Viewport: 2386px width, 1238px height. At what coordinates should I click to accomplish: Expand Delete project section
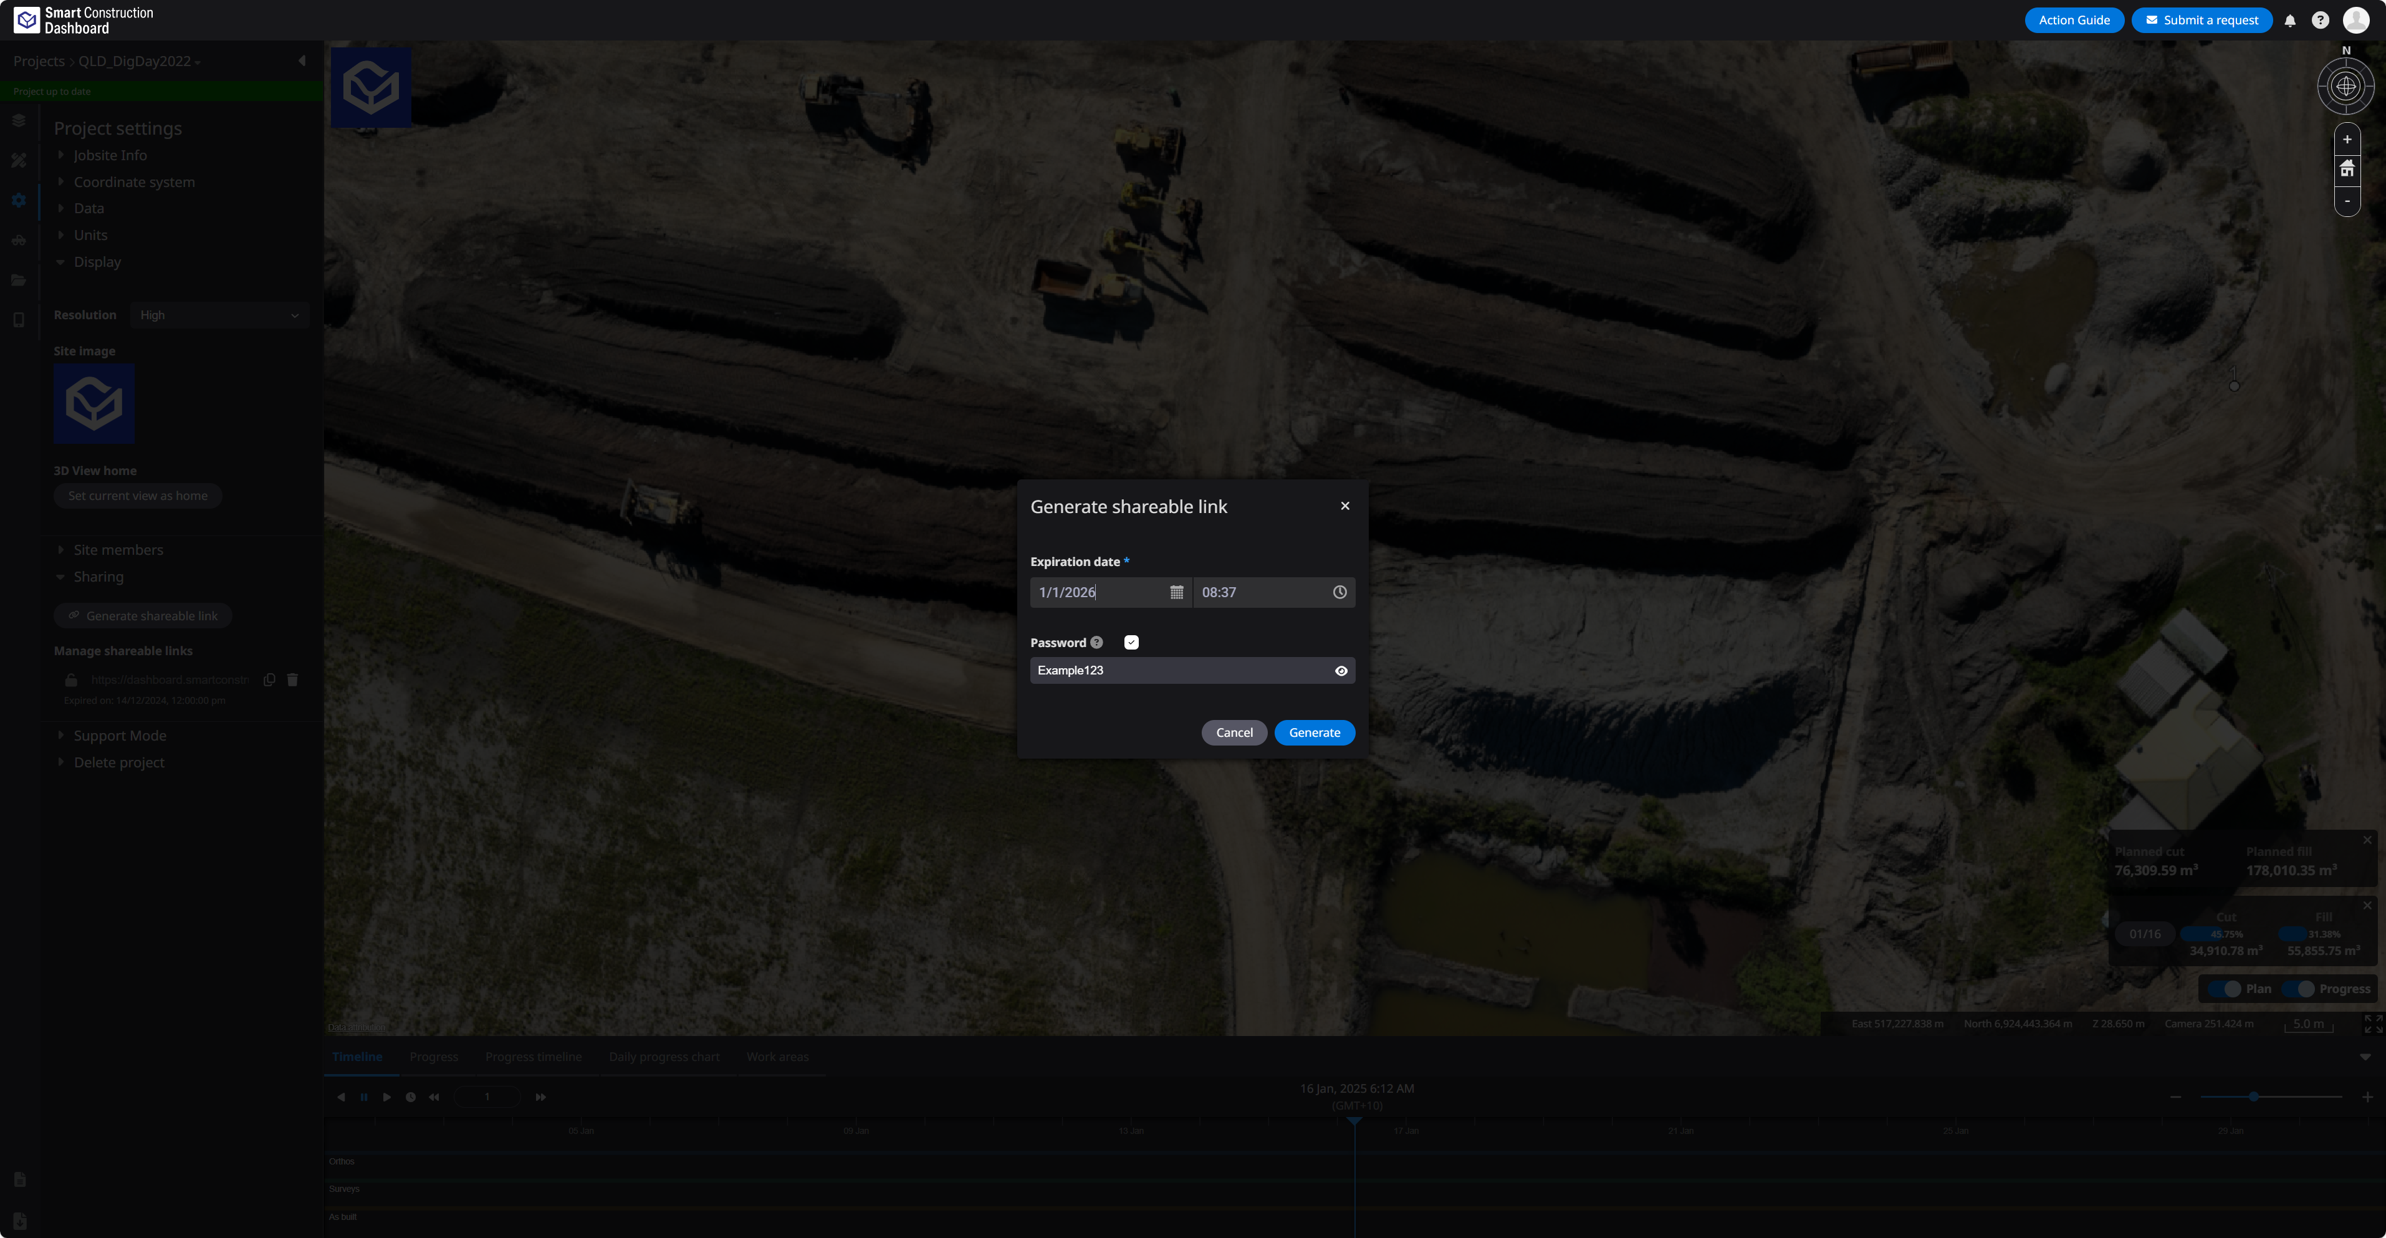coord(118,762)
